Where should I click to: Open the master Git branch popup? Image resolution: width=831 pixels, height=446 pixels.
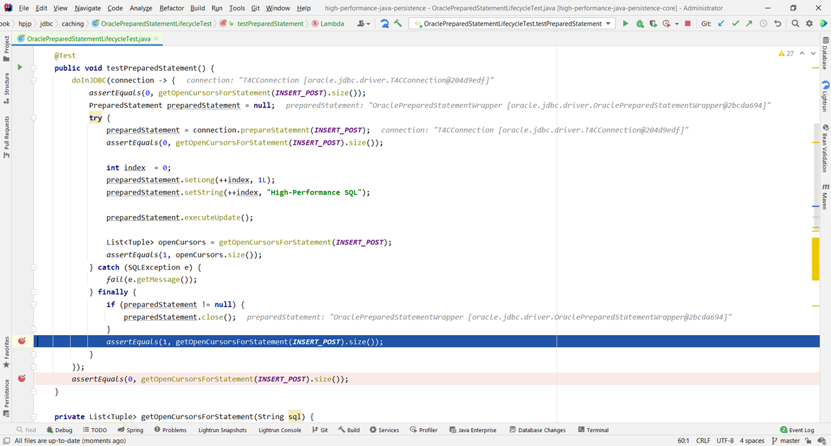(785, 440)
